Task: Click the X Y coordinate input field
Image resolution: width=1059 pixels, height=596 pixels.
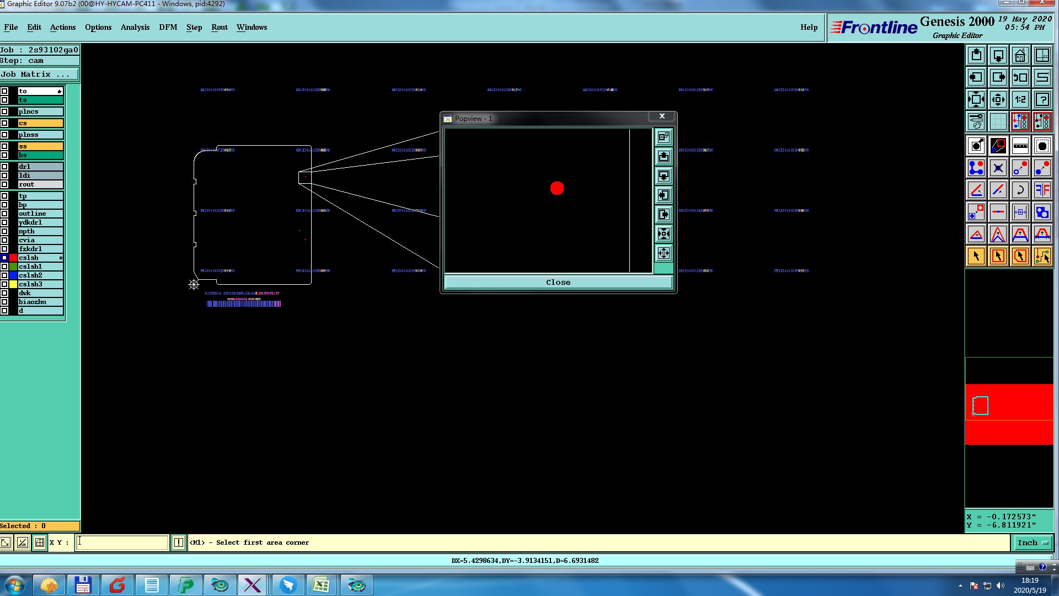Action: (x=122, y=542)
